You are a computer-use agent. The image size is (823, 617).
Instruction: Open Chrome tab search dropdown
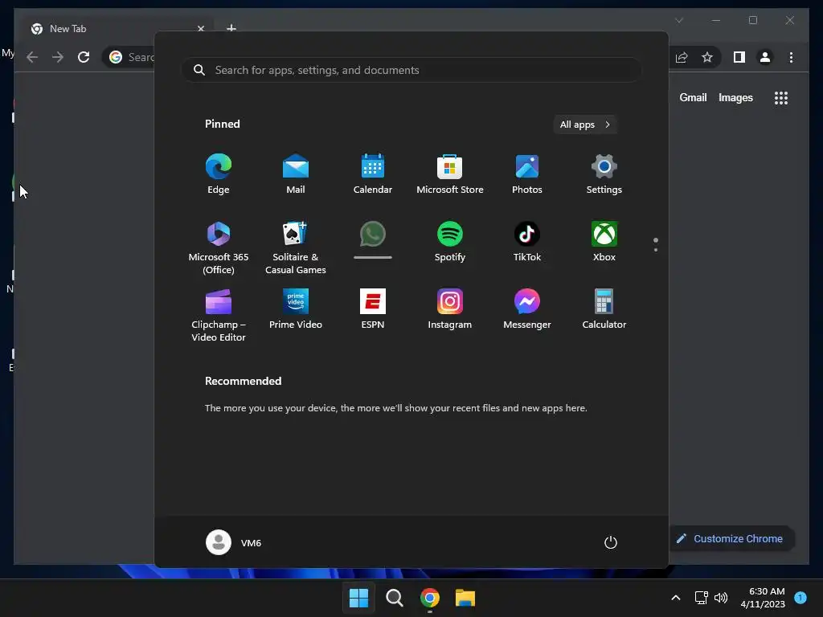pos(678,20)
